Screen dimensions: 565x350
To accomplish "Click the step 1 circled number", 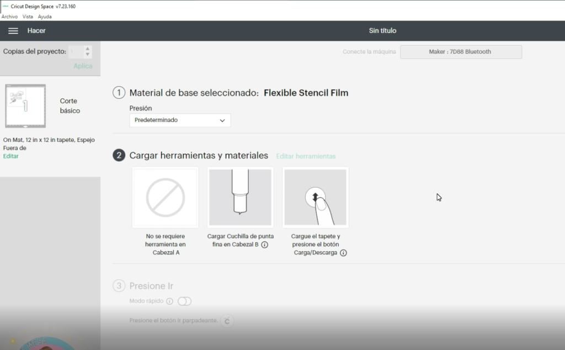I will (x=119, y=93).
